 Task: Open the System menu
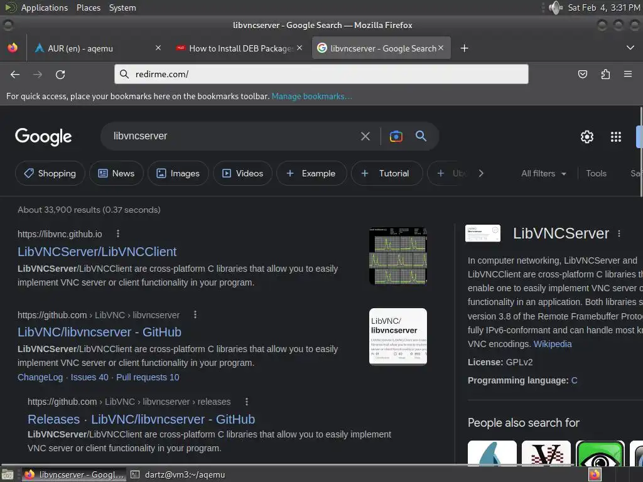pos(122,8)
